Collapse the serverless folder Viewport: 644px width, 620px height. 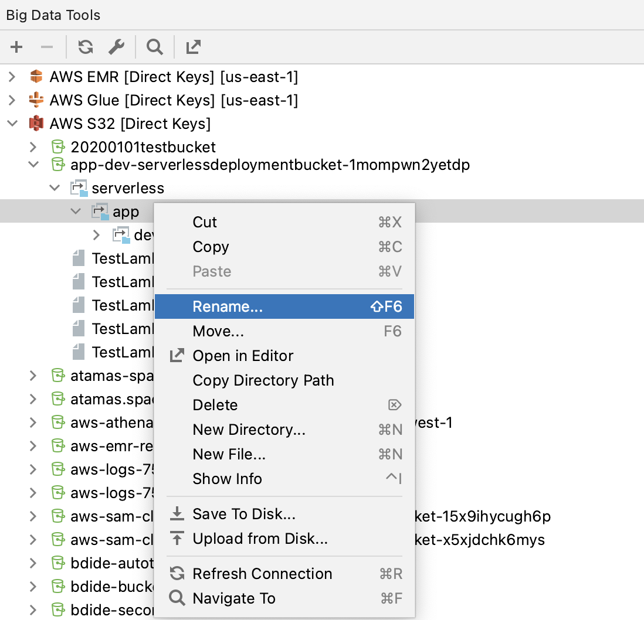[55, 188]
